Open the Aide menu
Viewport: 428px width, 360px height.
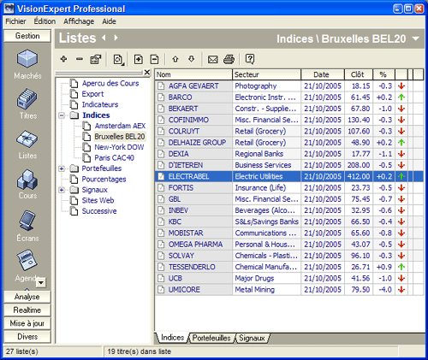[109, 21]
